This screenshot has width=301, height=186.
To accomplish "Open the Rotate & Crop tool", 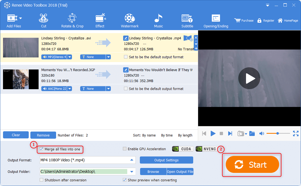I will click(x=72, y=21).
